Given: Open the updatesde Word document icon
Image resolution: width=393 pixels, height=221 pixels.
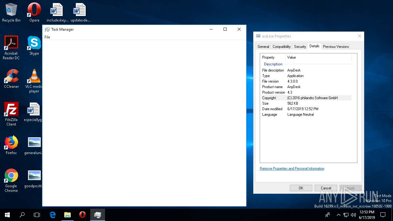Looking at the screenshot, I should 80,13.
